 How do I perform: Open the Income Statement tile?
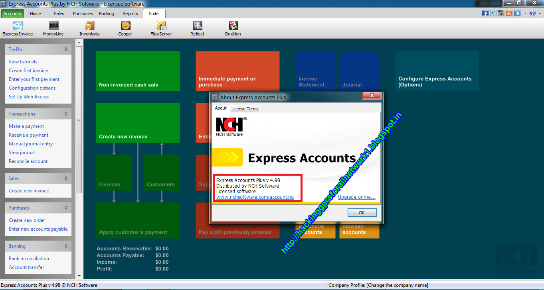point(315,71)
